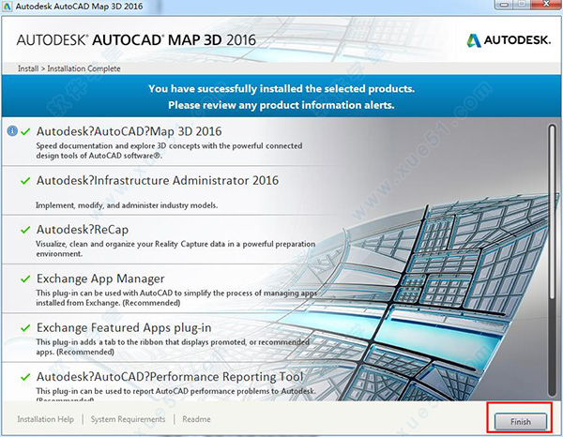Click the Autodesk logo at top right
Viewport: 563px width, 437px height.
tap(509, 40)
